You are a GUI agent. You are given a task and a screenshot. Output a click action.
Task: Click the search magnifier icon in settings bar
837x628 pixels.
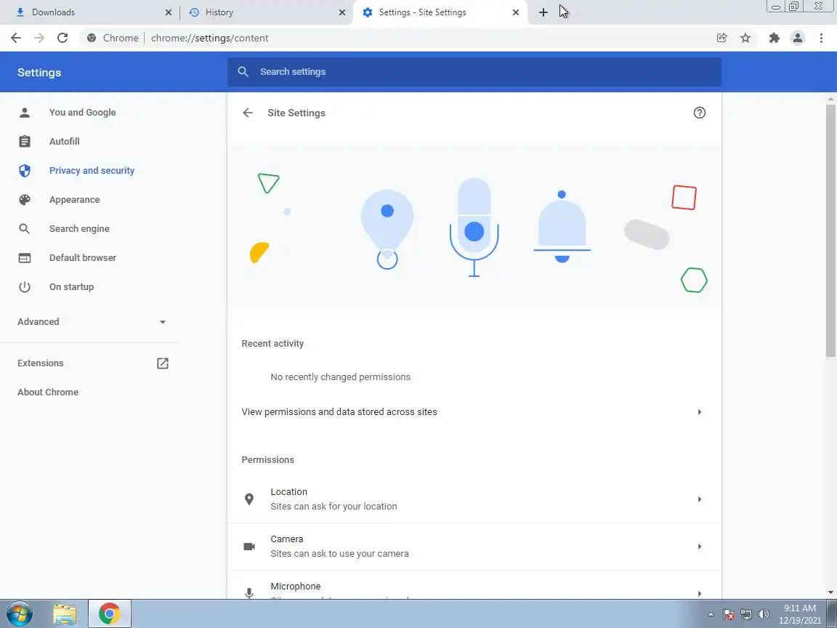tap(243, 71)
